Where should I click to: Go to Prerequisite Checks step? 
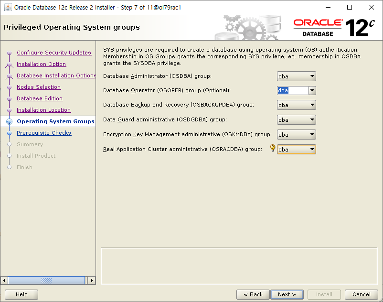(44, 133)
